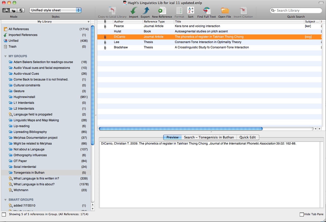Screen dimensions: 326x222
Task: Toggle the Hide Tab Pane checkbox
Action: tap(301, 214)
